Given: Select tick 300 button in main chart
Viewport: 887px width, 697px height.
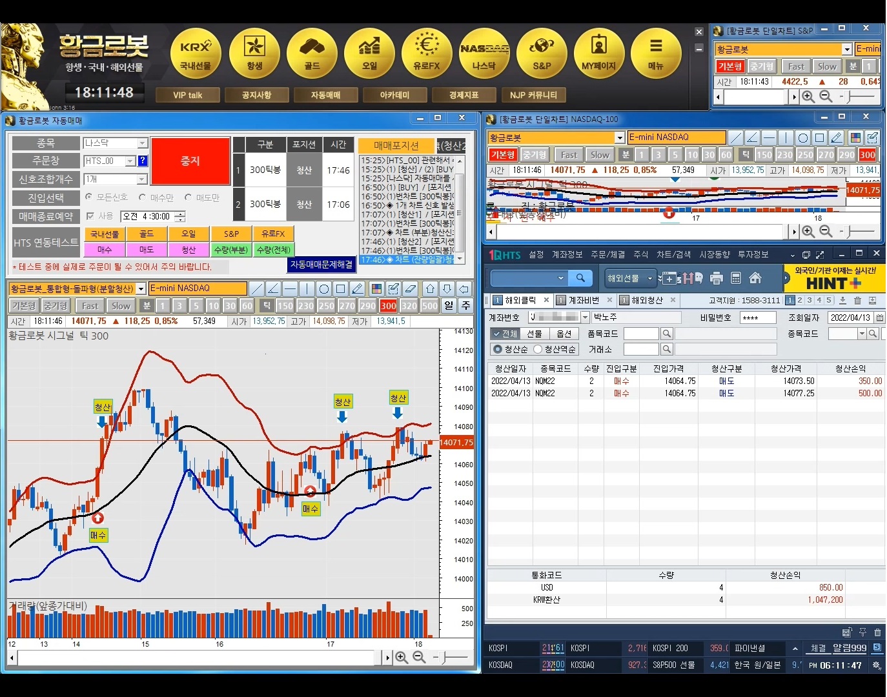Looking at the screenshot, I should (x=389, y=306).
